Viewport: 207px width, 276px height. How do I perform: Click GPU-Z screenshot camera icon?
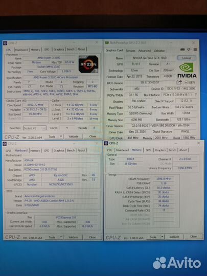pyautogui.click(x=182, y=50)
